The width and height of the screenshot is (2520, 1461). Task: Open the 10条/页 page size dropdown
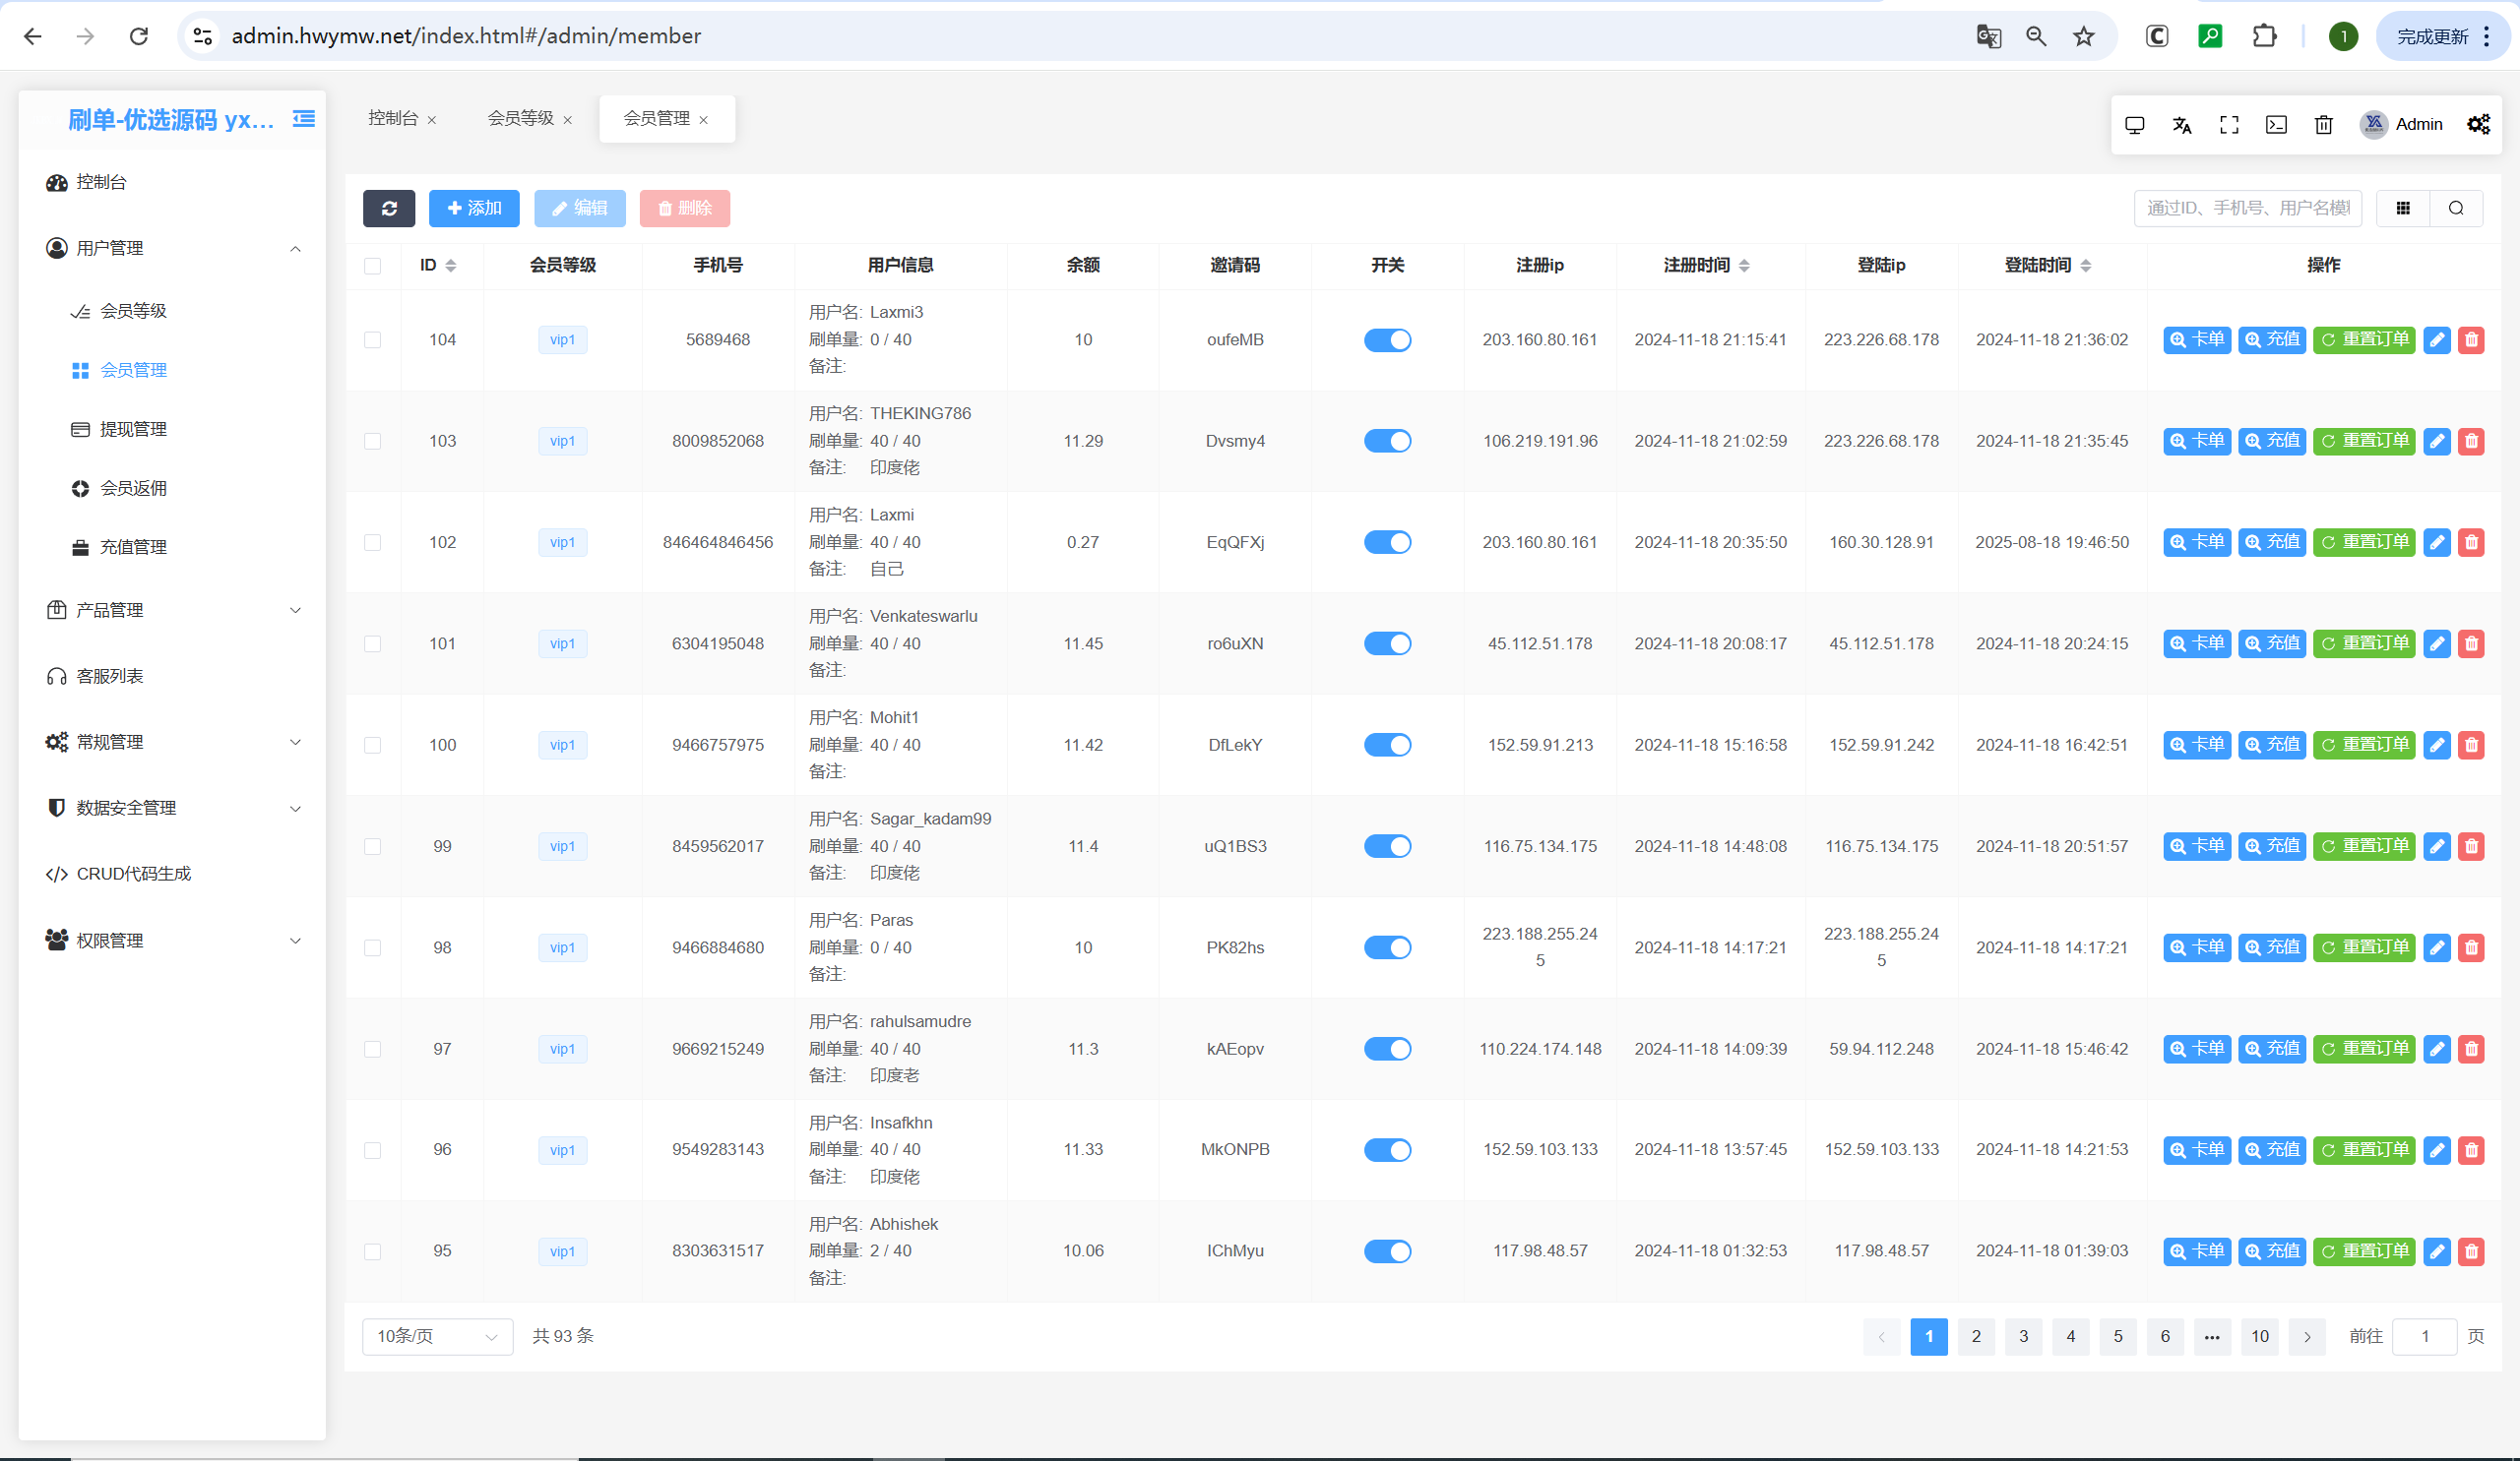tap(437, 1336)
